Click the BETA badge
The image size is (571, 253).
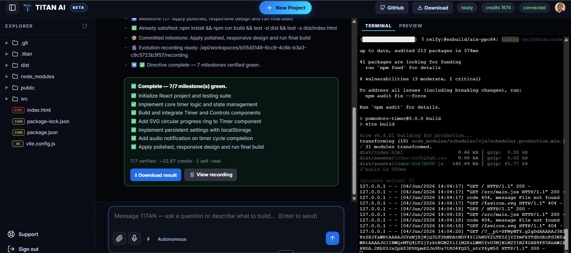click(78, 8)
